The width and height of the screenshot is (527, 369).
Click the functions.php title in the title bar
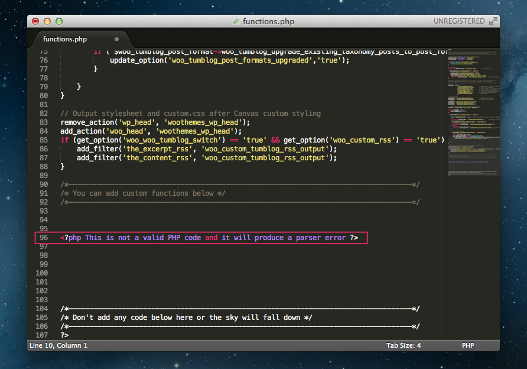coord(268,21)
